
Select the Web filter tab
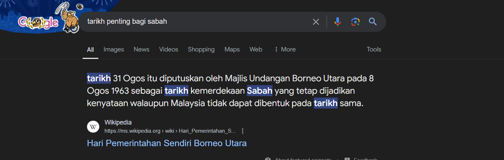[x=256, y=49]
